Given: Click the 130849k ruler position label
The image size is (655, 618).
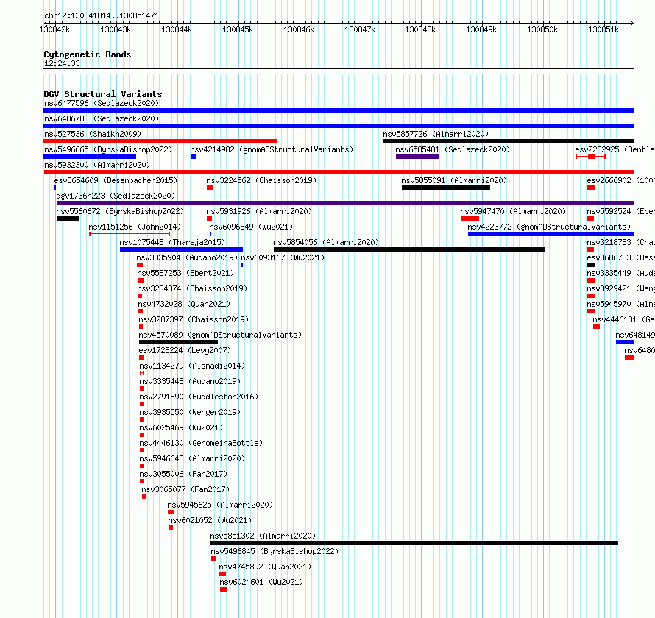Looking at the screenshot, I should point(481,29).
